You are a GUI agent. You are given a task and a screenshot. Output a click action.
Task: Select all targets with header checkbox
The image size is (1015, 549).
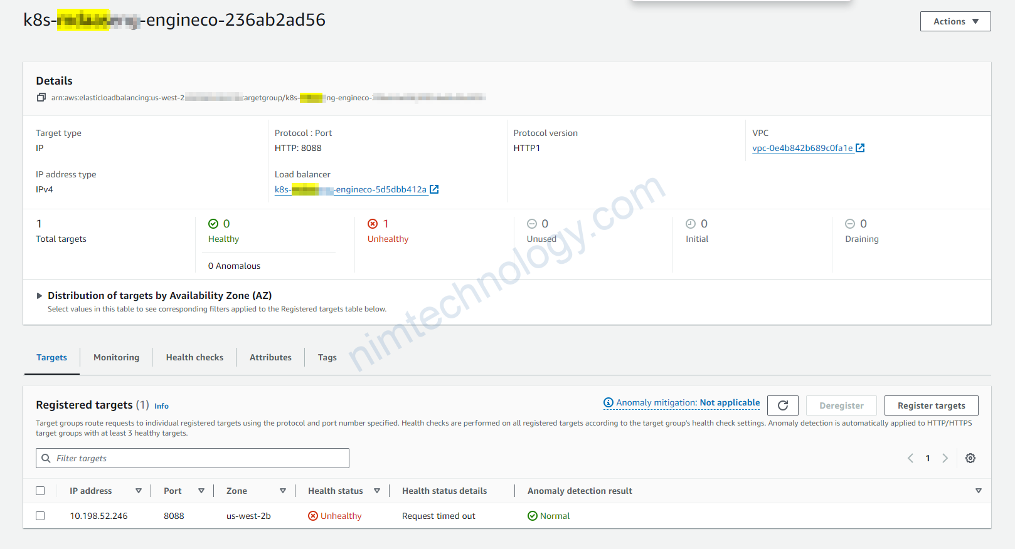41,491
